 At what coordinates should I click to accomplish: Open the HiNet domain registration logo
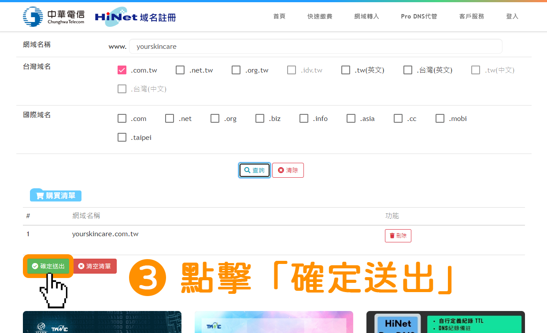(136, 17)
